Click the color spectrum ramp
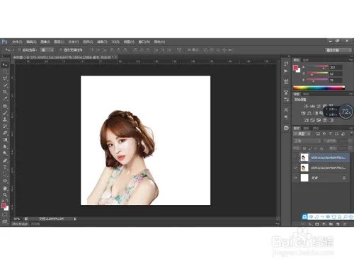This screenshot has width=354, height=265. tap(319, 88)
